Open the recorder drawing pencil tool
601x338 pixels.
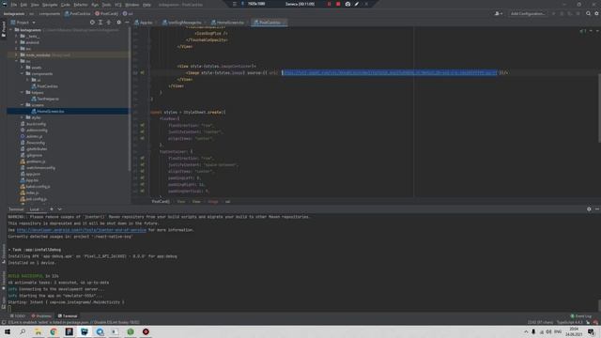coord(357,4)
